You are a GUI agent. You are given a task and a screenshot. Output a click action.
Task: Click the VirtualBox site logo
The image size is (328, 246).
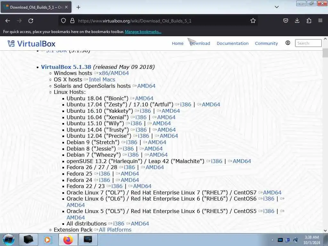[32, 44]
